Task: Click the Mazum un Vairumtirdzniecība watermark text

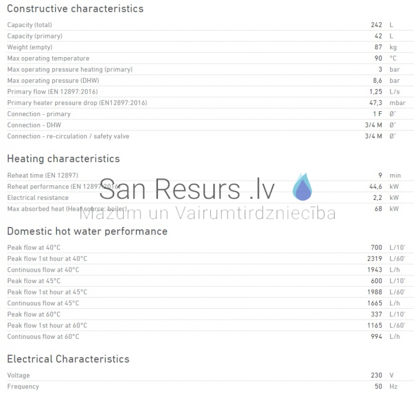Action: click(208, 213)
